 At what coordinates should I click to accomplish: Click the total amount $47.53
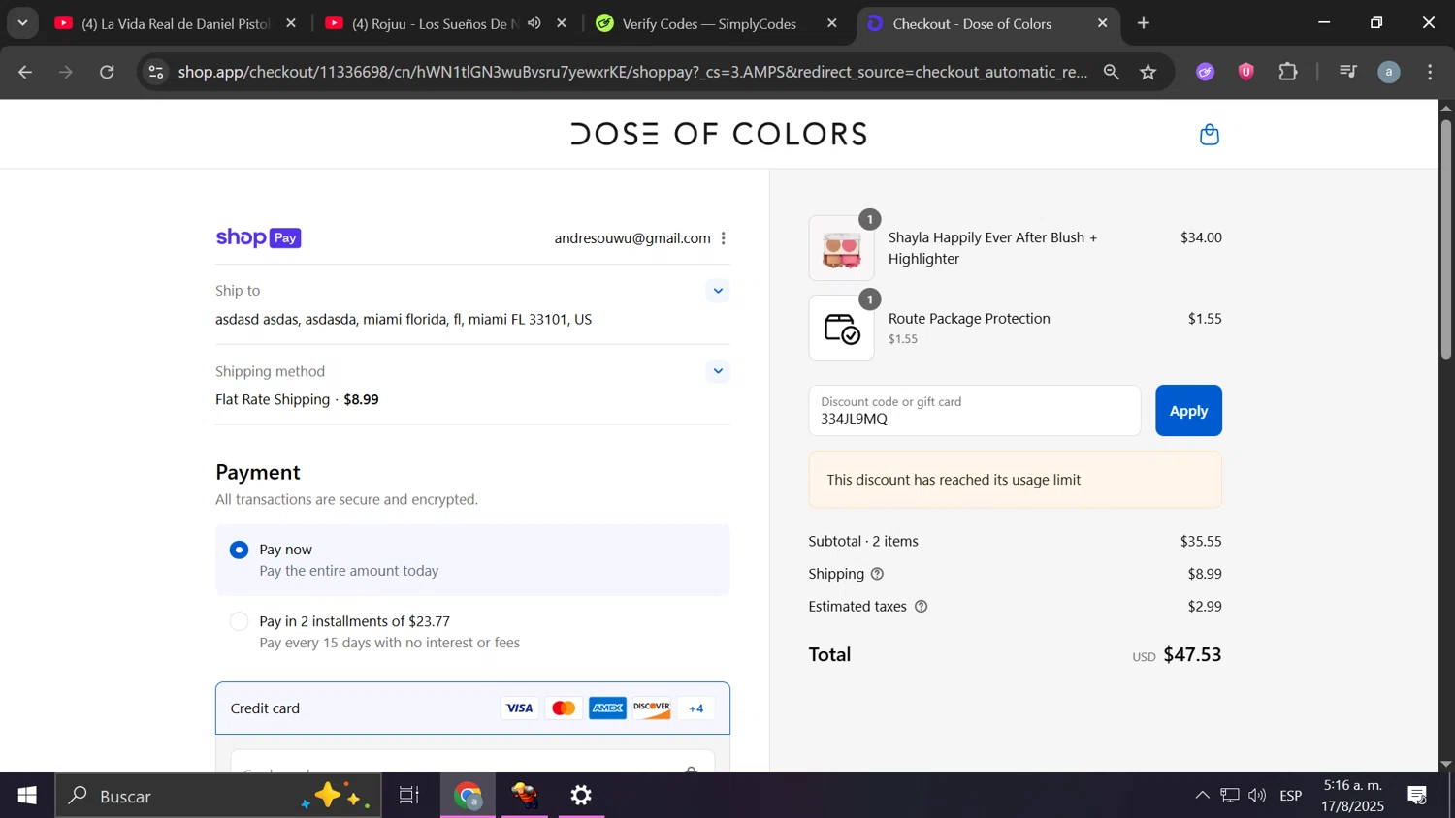click(1192, 655)
